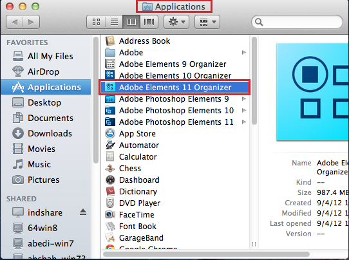Switch to Cover Flow view
The width and height of the screenshot is (349, 260).
pos(149,22)
